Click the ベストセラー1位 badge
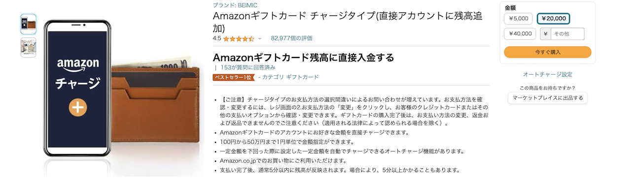 pyautogui.click(x=233, y=77)
